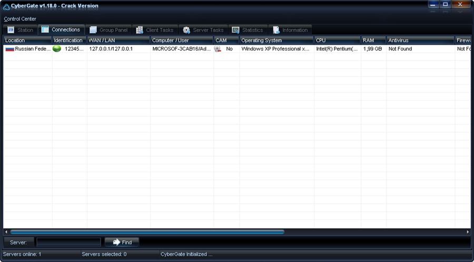Click the 'Windows XP Professional x...' cell
The height and width of the screenshot is (262, 474).
click(275, 49)
